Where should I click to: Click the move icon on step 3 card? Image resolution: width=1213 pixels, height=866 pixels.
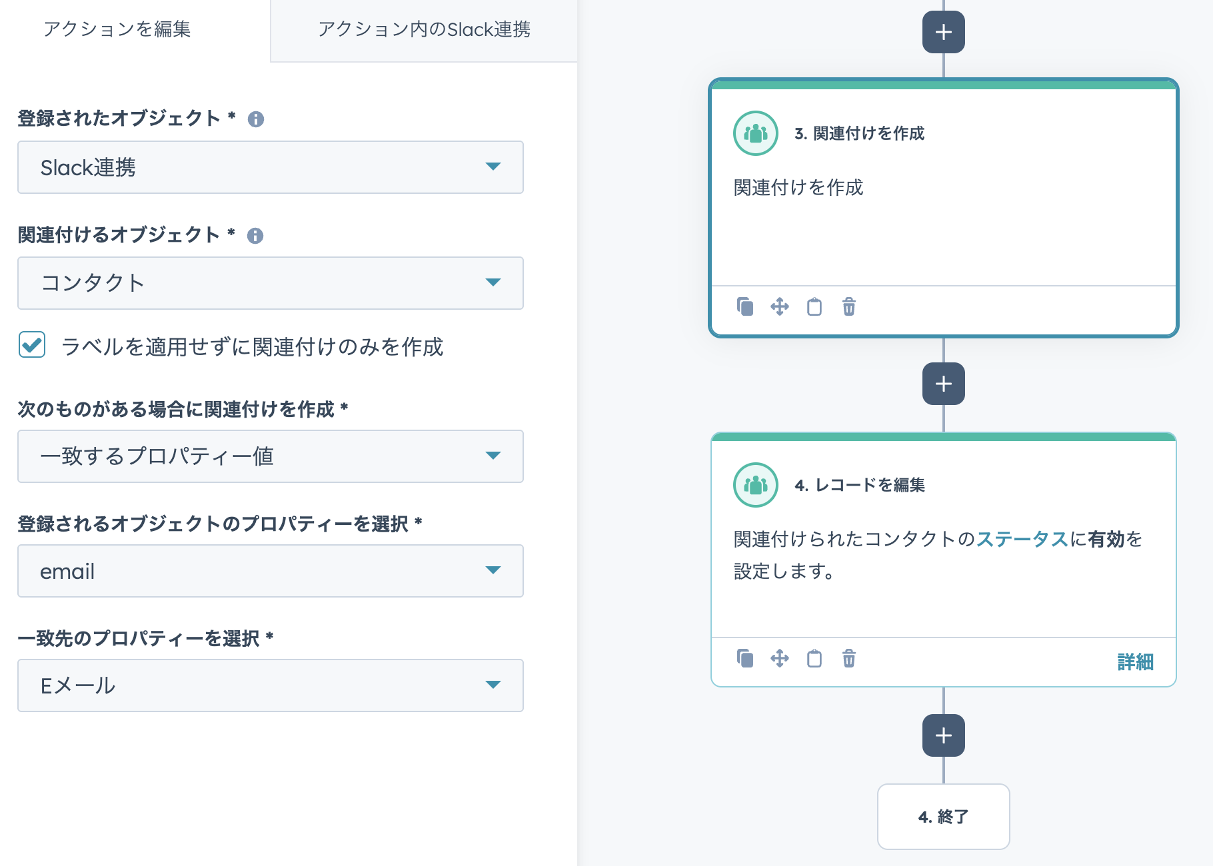point(780,306)
